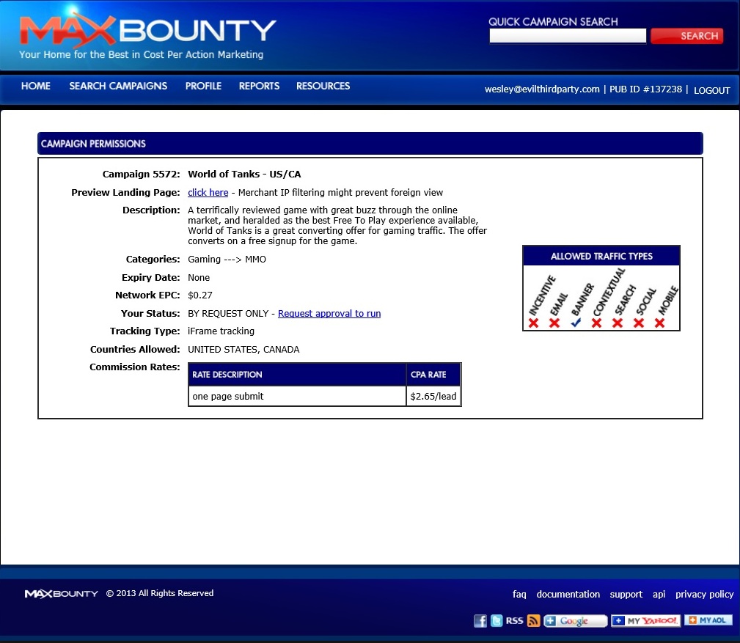Screen dimensions: 740x643
Task: Open the privacy policy footer link
Action: tap(705, 595)
